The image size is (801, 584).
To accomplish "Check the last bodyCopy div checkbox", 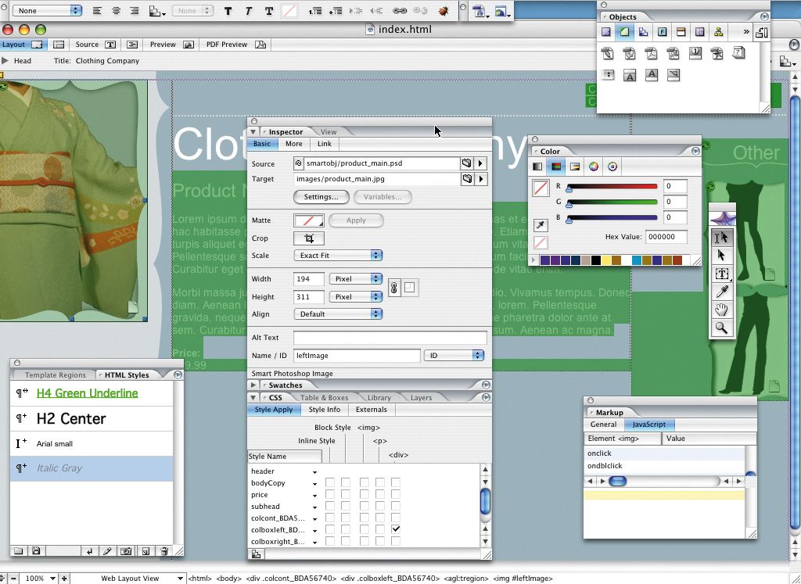I will click(x=396, y=482).
